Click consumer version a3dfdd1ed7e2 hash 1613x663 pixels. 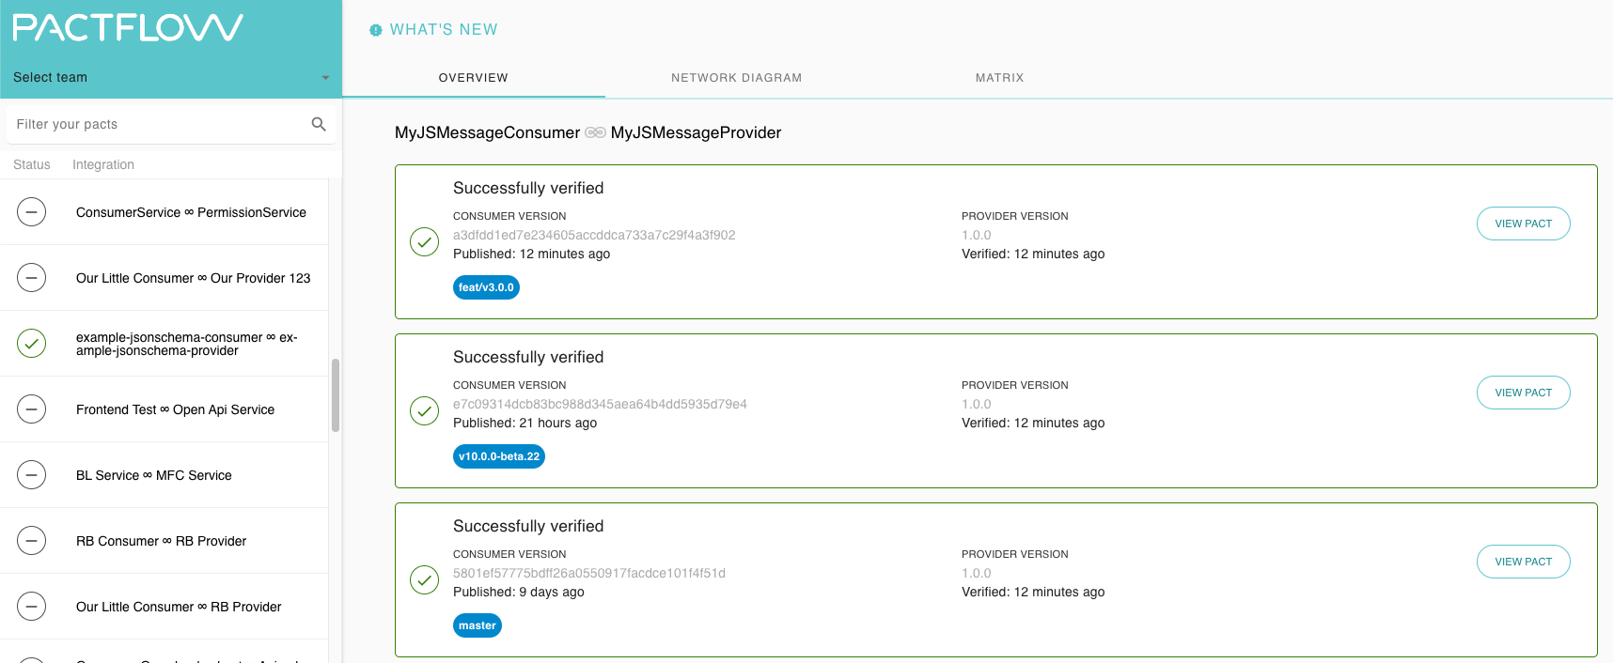pyautogui.click(x=594, y=235)
